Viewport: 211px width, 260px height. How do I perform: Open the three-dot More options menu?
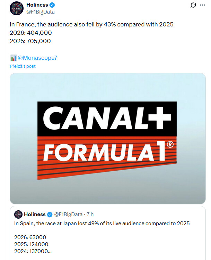(202, 5)
